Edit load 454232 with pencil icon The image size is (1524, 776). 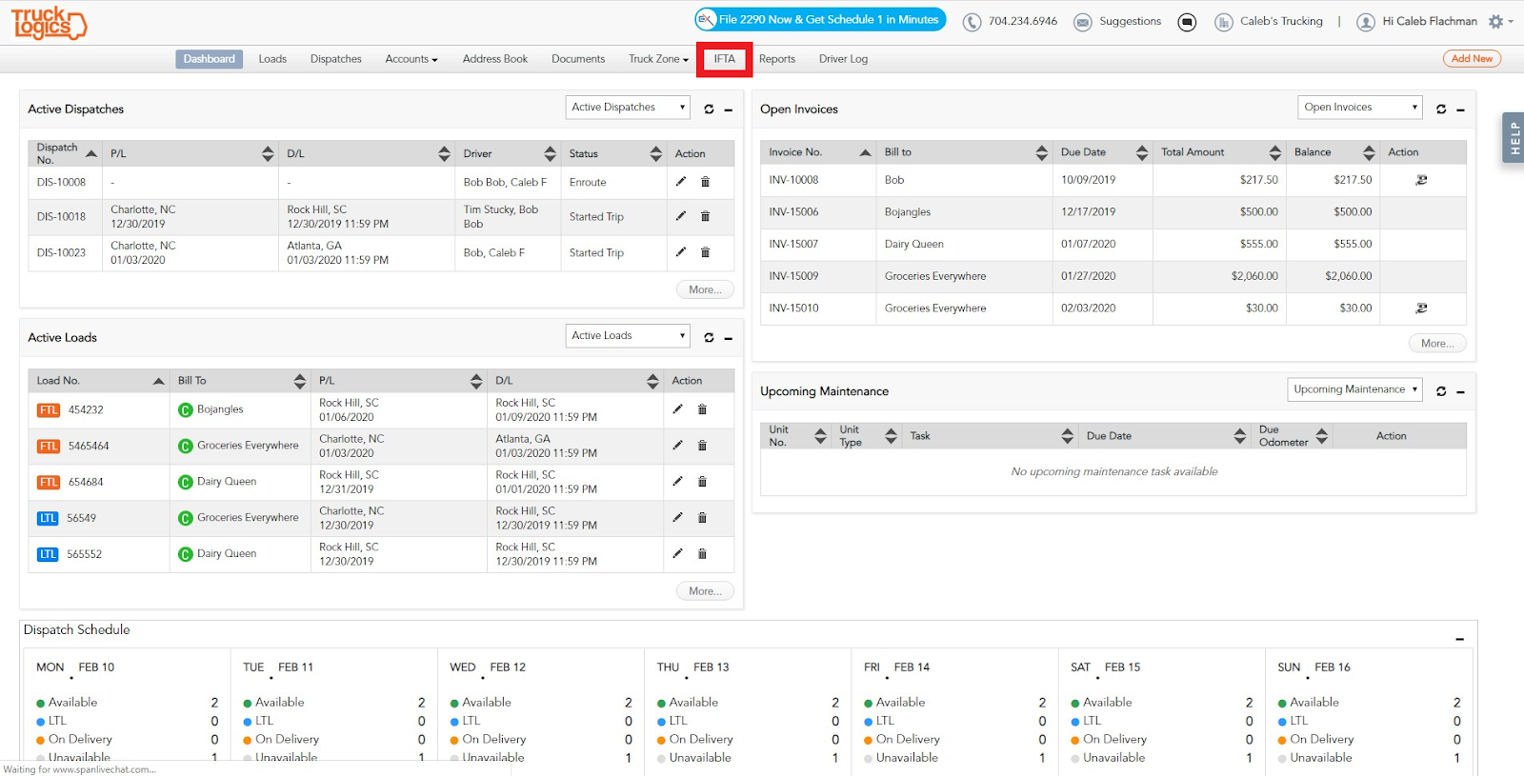point(677,409)
